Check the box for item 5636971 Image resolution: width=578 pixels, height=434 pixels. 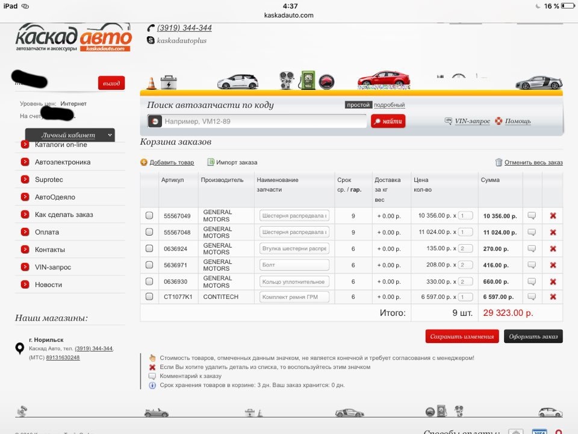(x=149, y=265)
